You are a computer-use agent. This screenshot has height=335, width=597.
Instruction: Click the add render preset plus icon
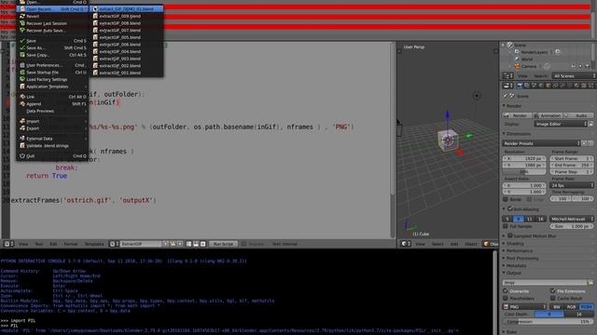(584, 143)
